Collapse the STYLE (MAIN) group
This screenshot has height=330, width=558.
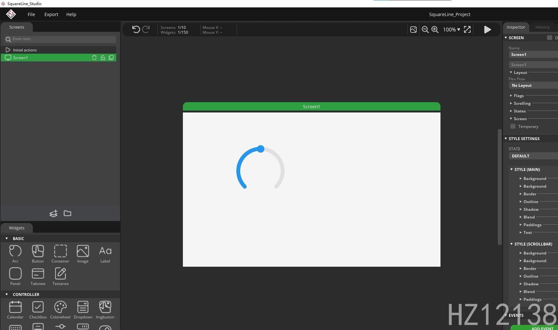pyautogui.click(x=512, y=169)
